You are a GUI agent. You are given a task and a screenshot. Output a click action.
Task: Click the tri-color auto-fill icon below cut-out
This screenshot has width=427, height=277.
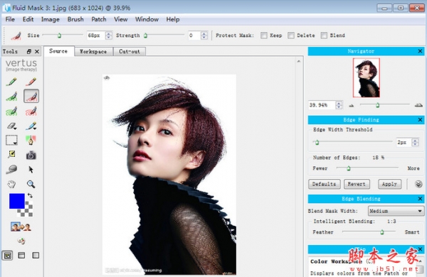coord(21,241)
